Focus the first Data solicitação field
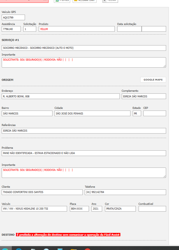 pyautogui.click(x=129, y=29)
